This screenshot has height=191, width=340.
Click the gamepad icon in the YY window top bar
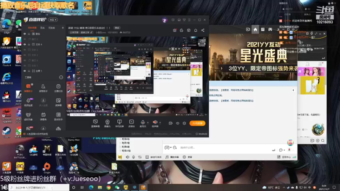[270, 29]
